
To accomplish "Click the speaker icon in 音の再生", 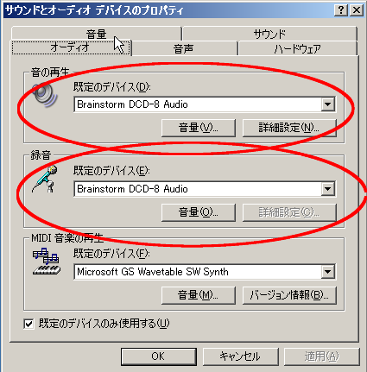I will tap(45, 95).
